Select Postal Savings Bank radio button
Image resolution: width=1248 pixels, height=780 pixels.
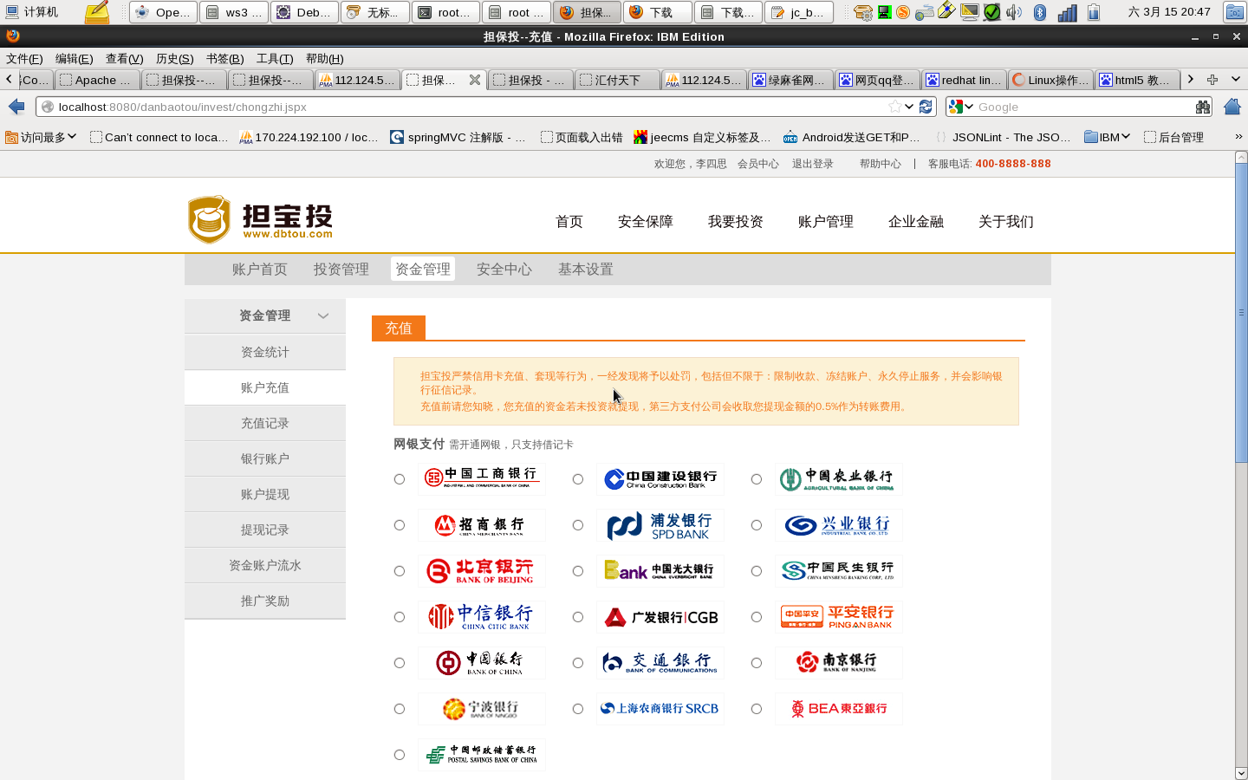click(x=400, y=755)
